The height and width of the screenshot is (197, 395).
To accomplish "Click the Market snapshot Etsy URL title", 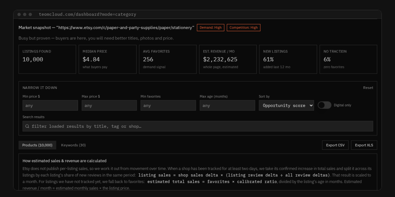I will [106, 28].
